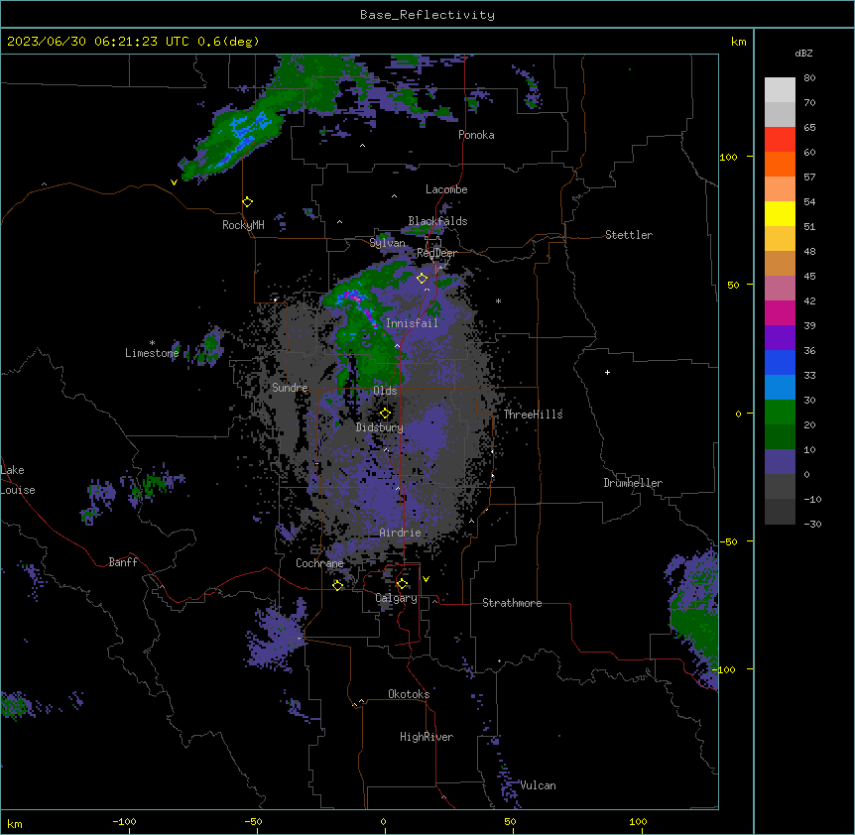Click the Strathmore city label
Image resolution: width=855 pixels, height=835 pixels.
click(512, 603)
